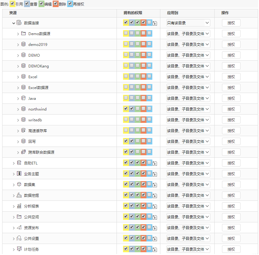Click the 高速缓存库 cache database icon
The image size is (259, 255).
23,131
